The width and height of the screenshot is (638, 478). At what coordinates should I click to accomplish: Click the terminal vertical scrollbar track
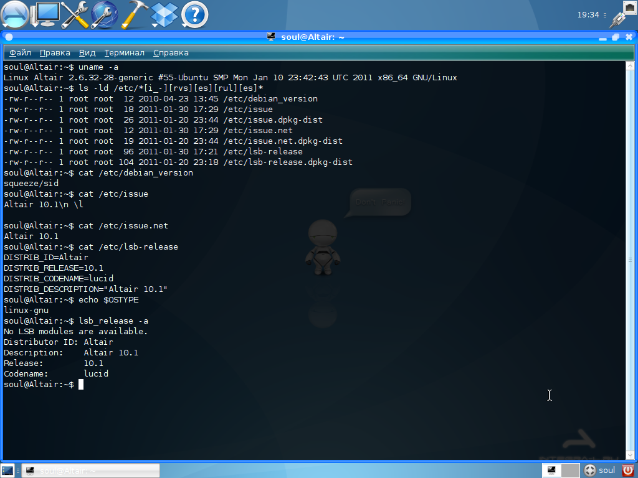(630, 260)
